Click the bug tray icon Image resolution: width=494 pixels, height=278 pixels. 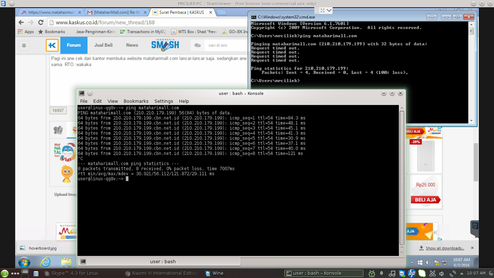coord(372,273)
